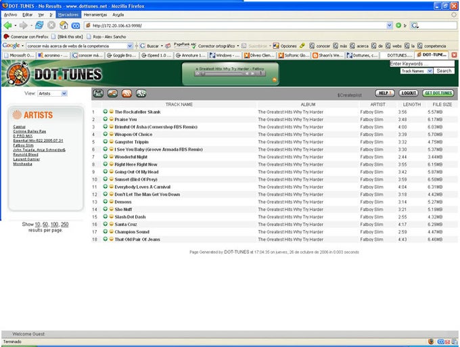The width and height of the screenshot is (460, 347).
Task: Click yellow download icon for The Rockafeller Skank
Action: pos(111,112)
